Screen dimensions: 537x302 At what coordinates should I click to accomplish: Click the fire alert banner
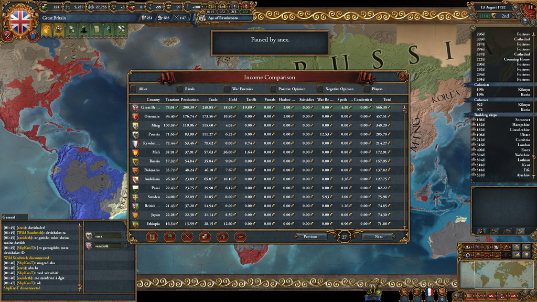coord(46,30)
